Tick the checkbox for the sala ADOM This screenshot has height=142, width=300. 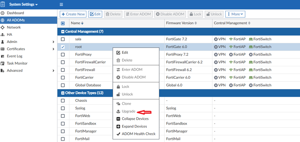63,39
